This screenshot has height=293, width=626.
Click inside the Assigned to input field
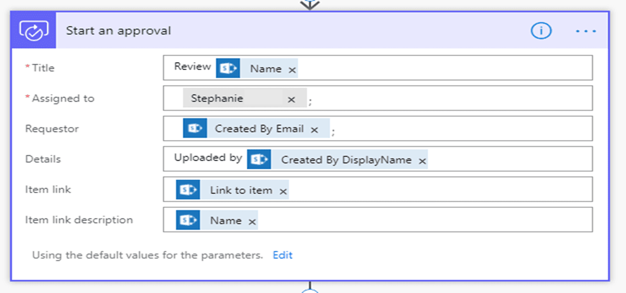pos(378,98)
